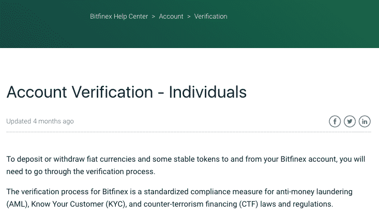This screenshot has height=218, width=379.
Task: Click the paragraph starting The verification process
Action: [x=179, y=198]
